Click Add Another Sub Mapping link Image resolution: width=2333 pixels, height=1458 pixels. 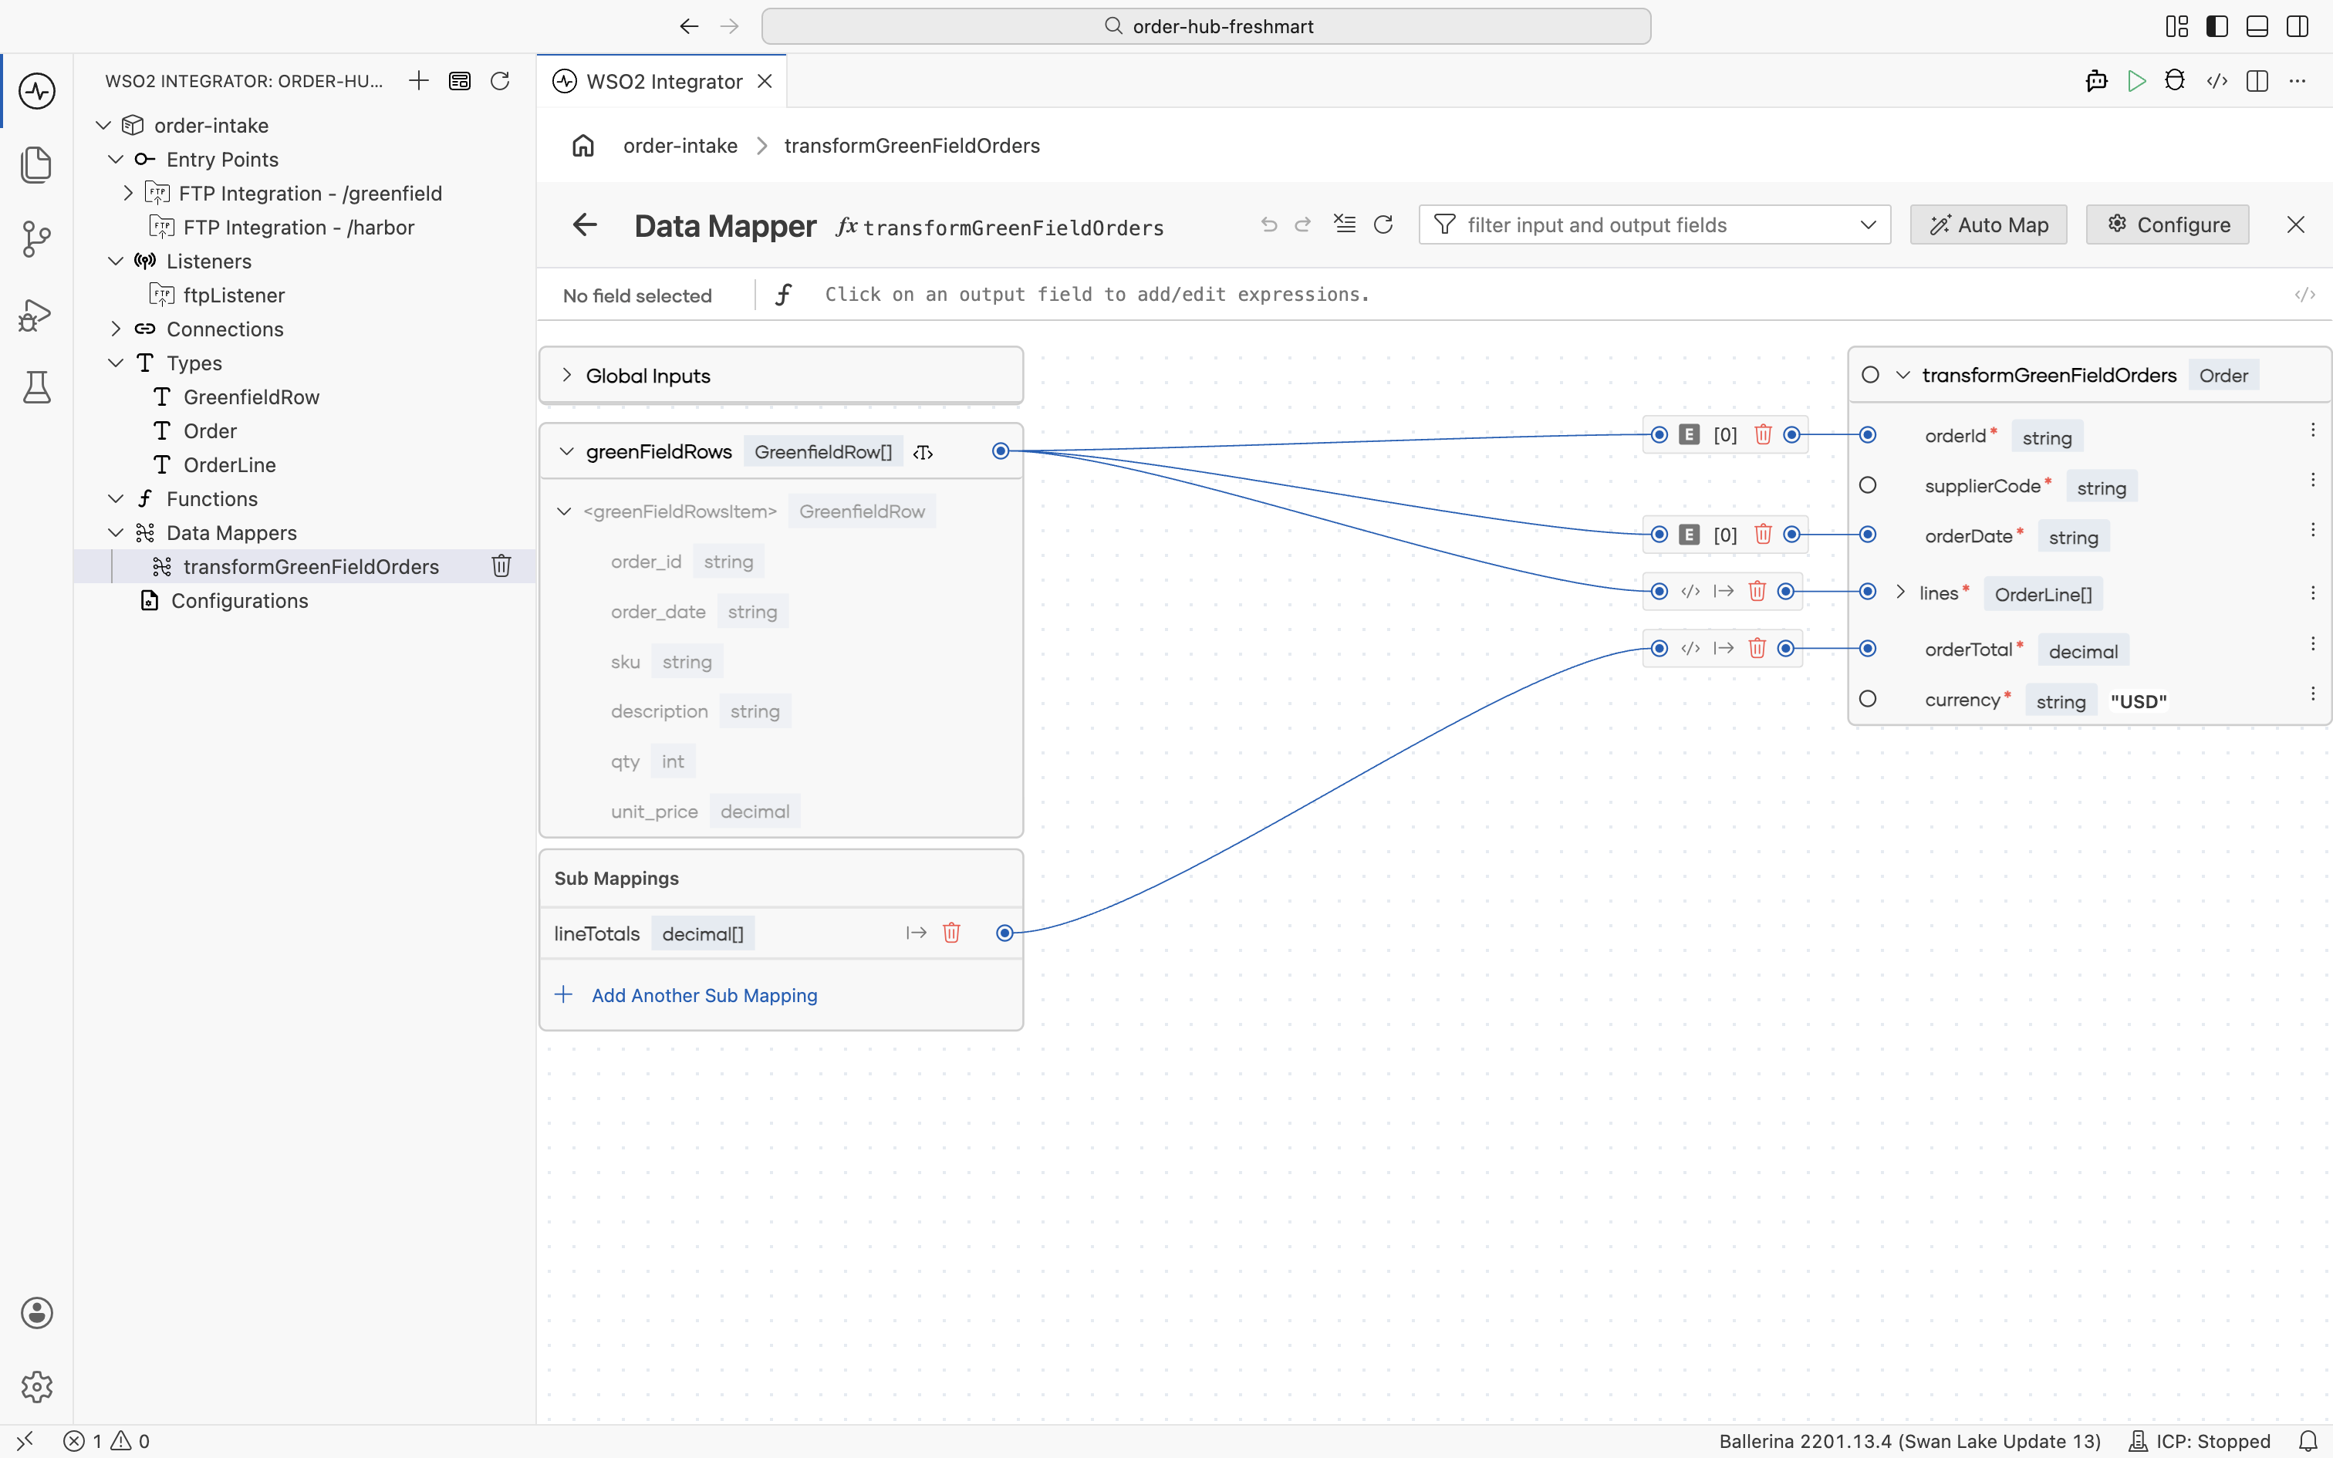(x=704, y=995)
